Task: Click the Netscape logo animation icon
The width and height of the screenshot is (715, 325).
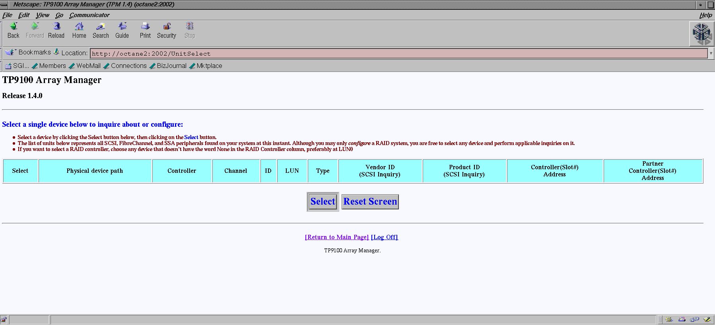Action: pos(701,34)
